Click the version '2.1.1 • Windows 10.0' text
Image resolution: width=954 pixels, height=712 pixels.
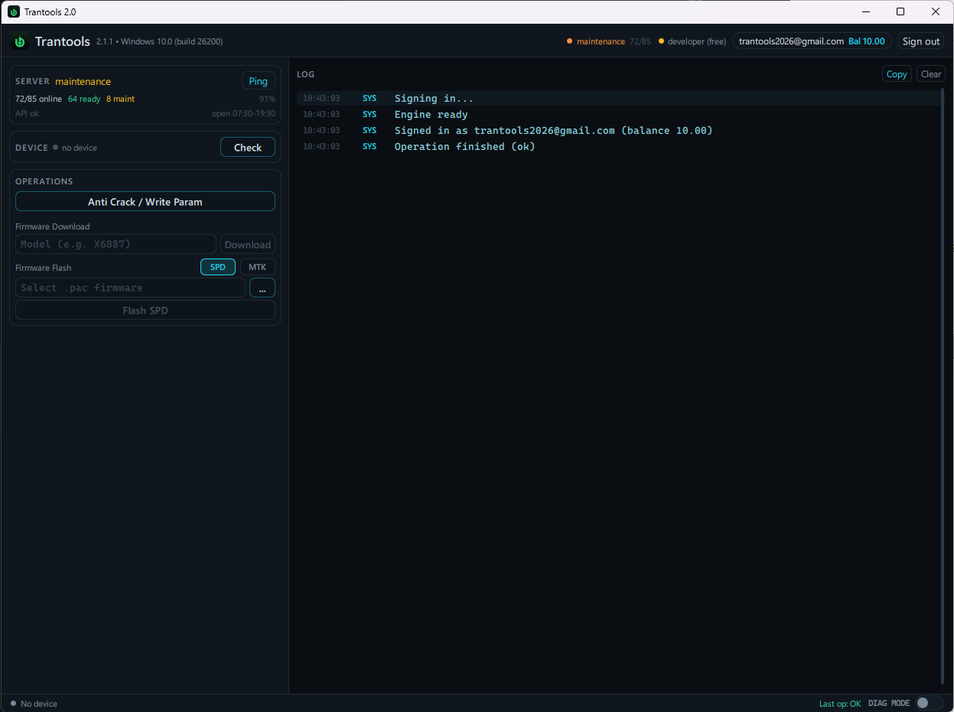coord(159,41)
